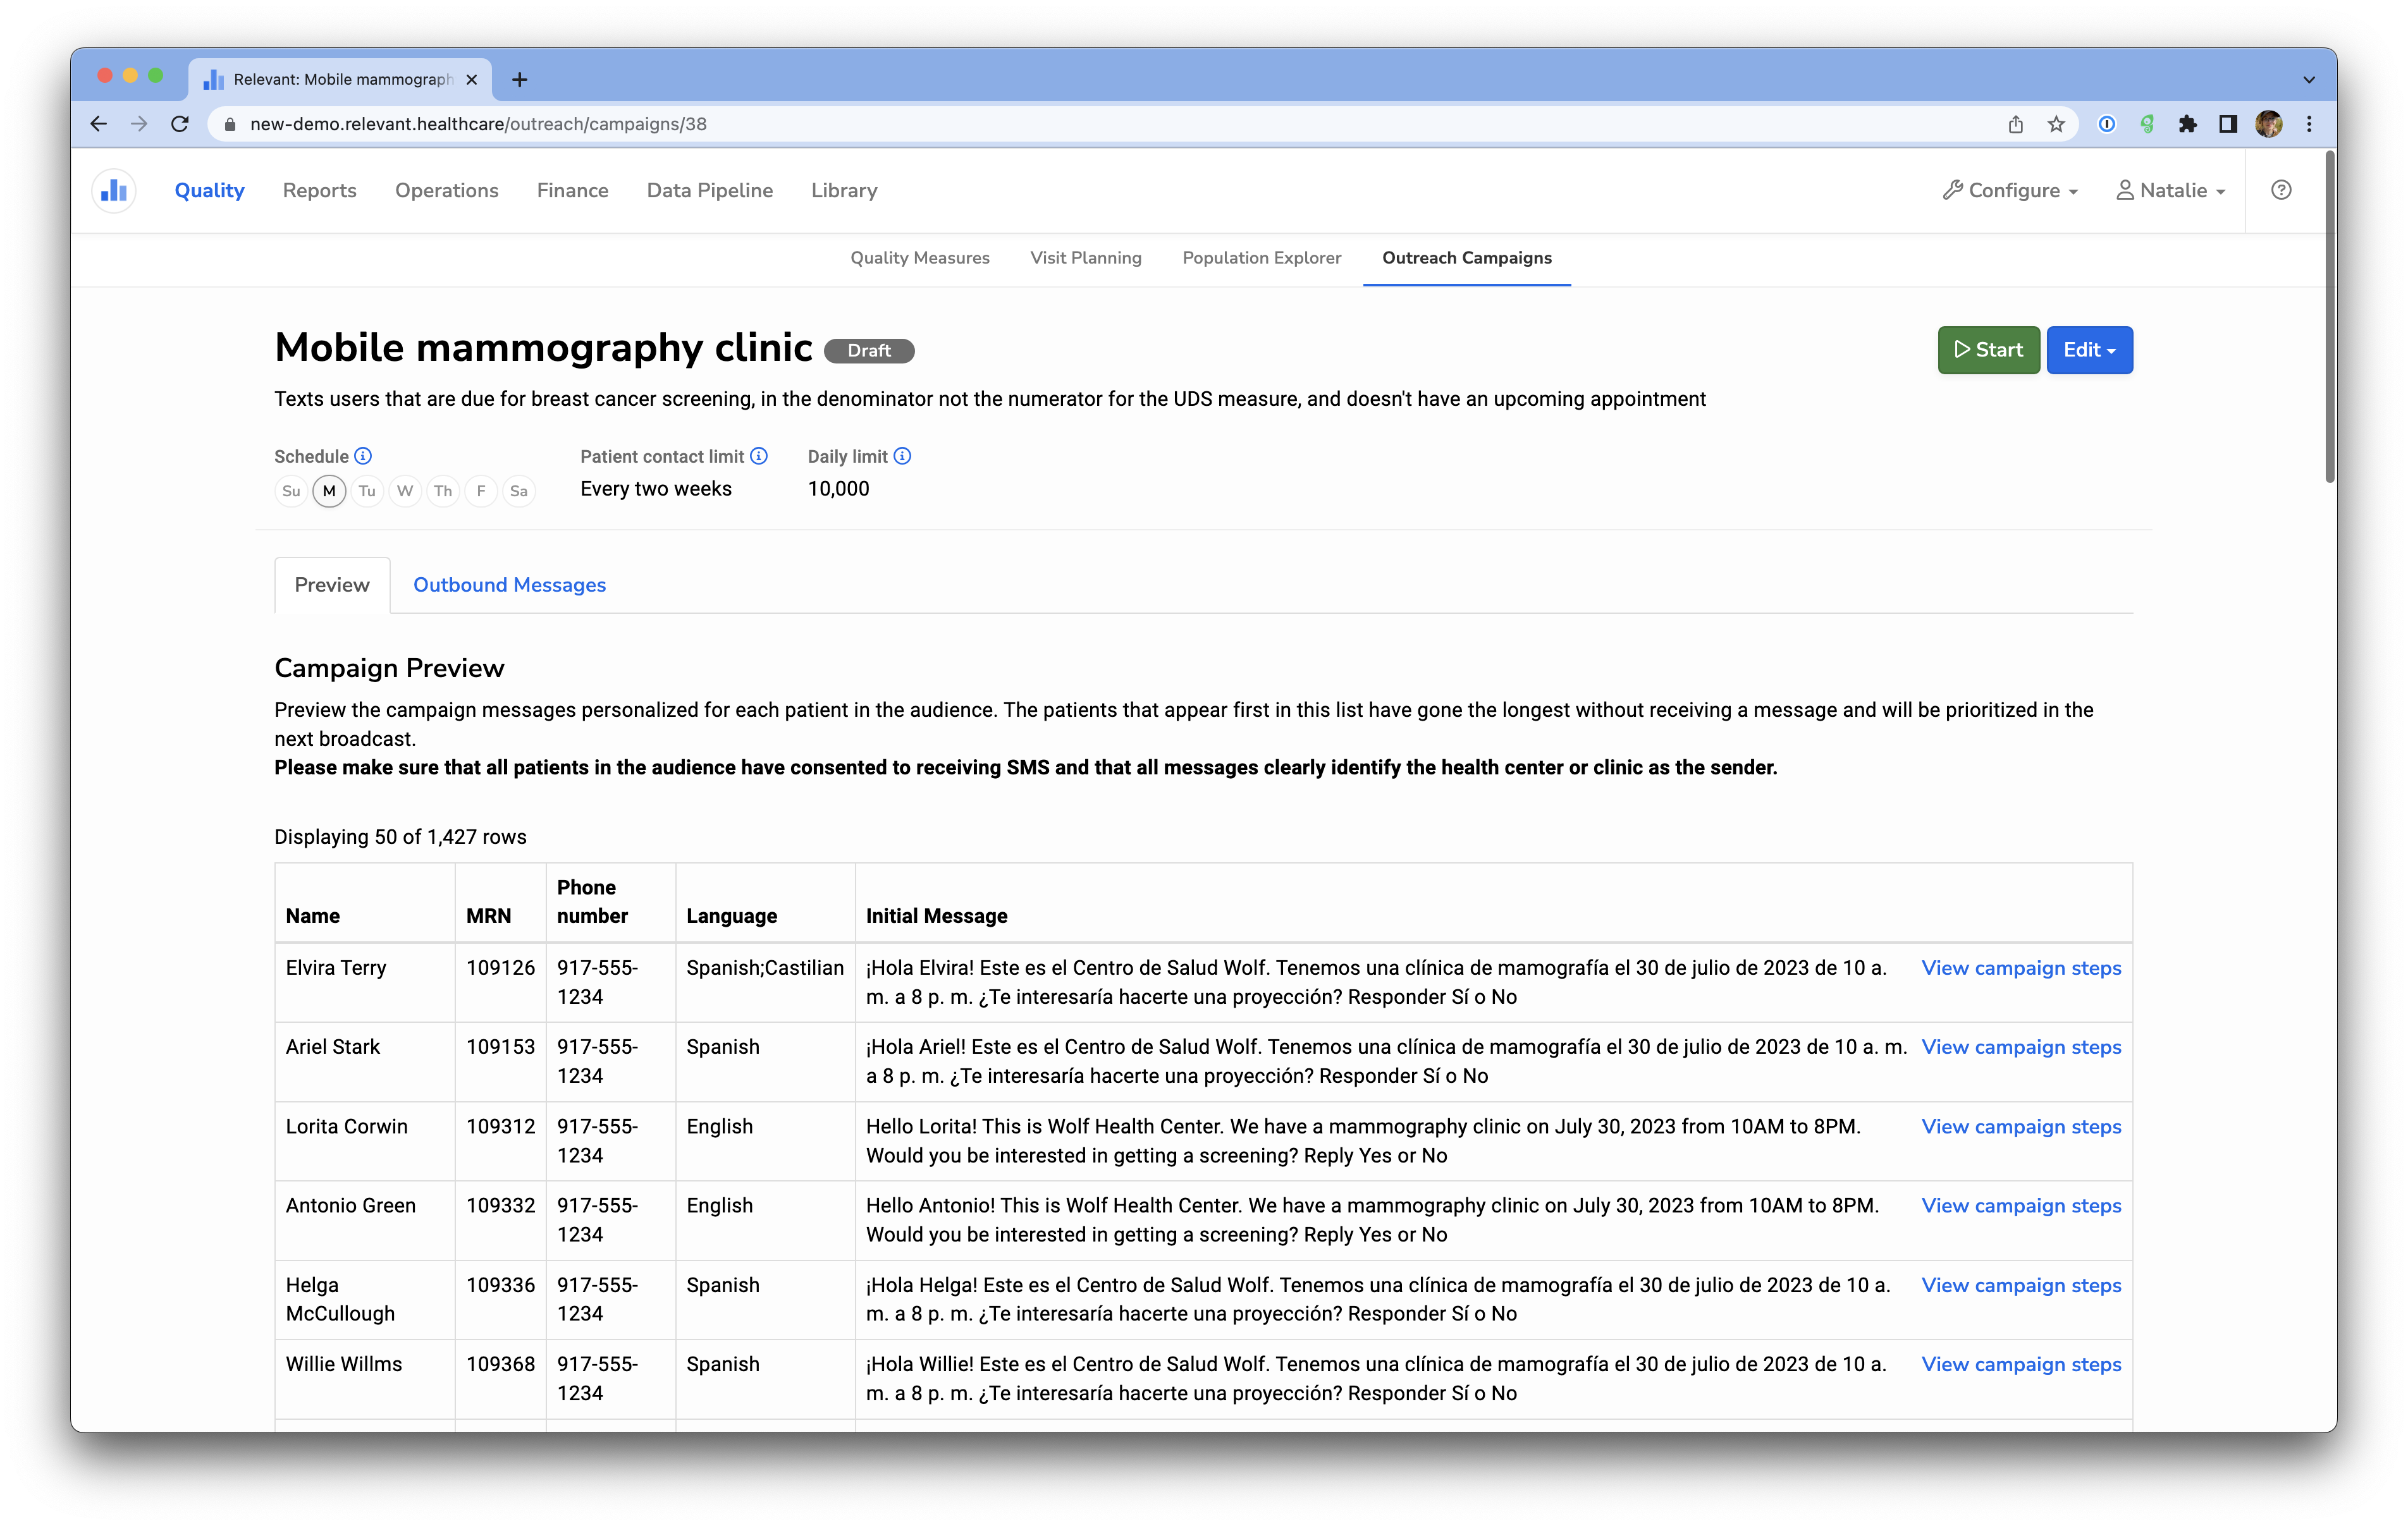This screenshot has width=2408, height=1526.
Task: Click the Schedule info icon
Action: (x=363, y=456)
